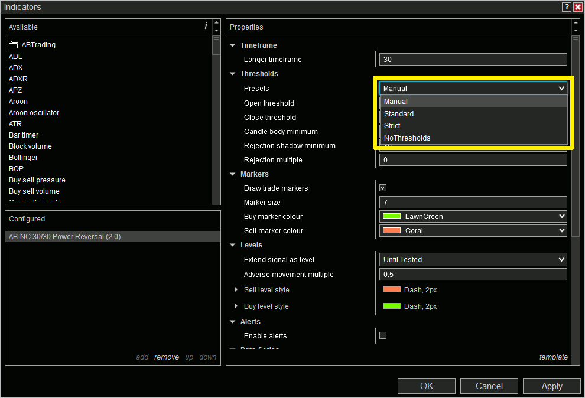Open help via the question mark icon
The width and height of the screenshot is (585, 398).
[565, 7]
